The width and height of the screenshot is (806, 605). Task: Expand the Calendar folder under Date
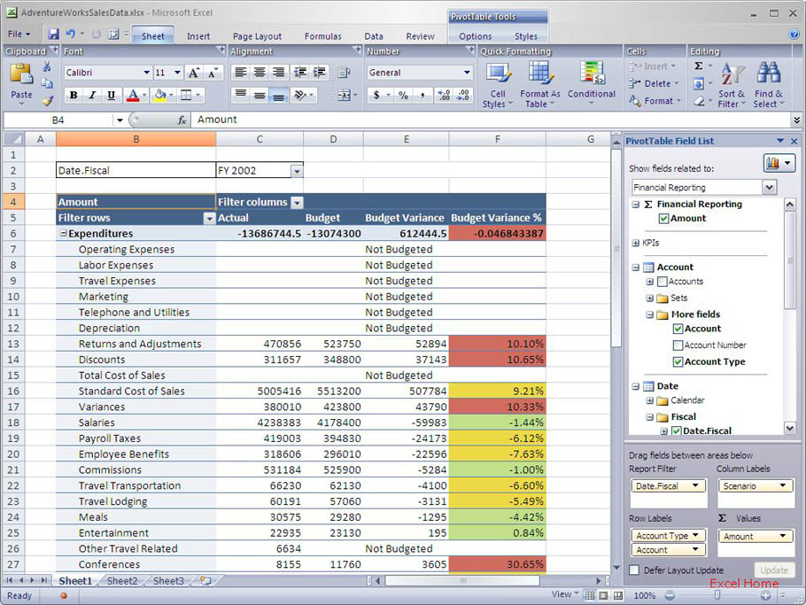point(650,400)
